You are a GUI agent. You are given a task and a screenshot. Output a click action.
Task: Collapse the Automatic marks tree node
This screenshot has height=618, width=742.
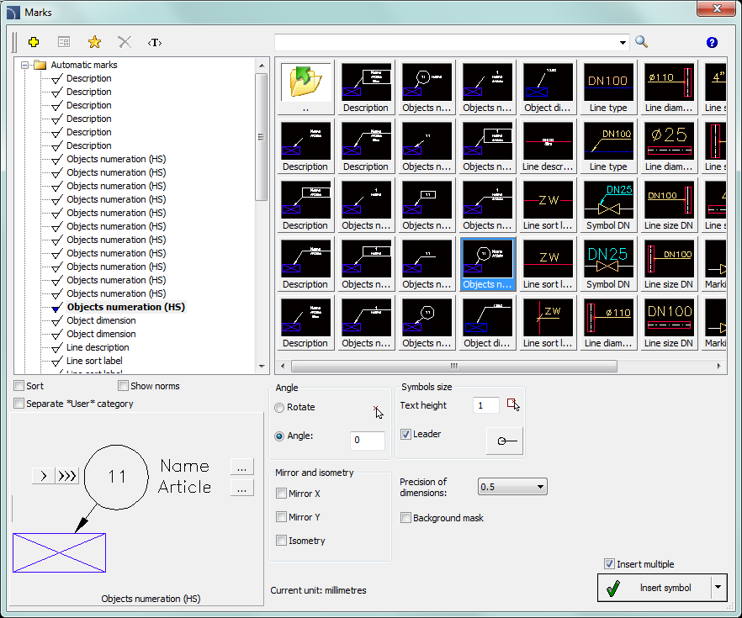point(25,65)
